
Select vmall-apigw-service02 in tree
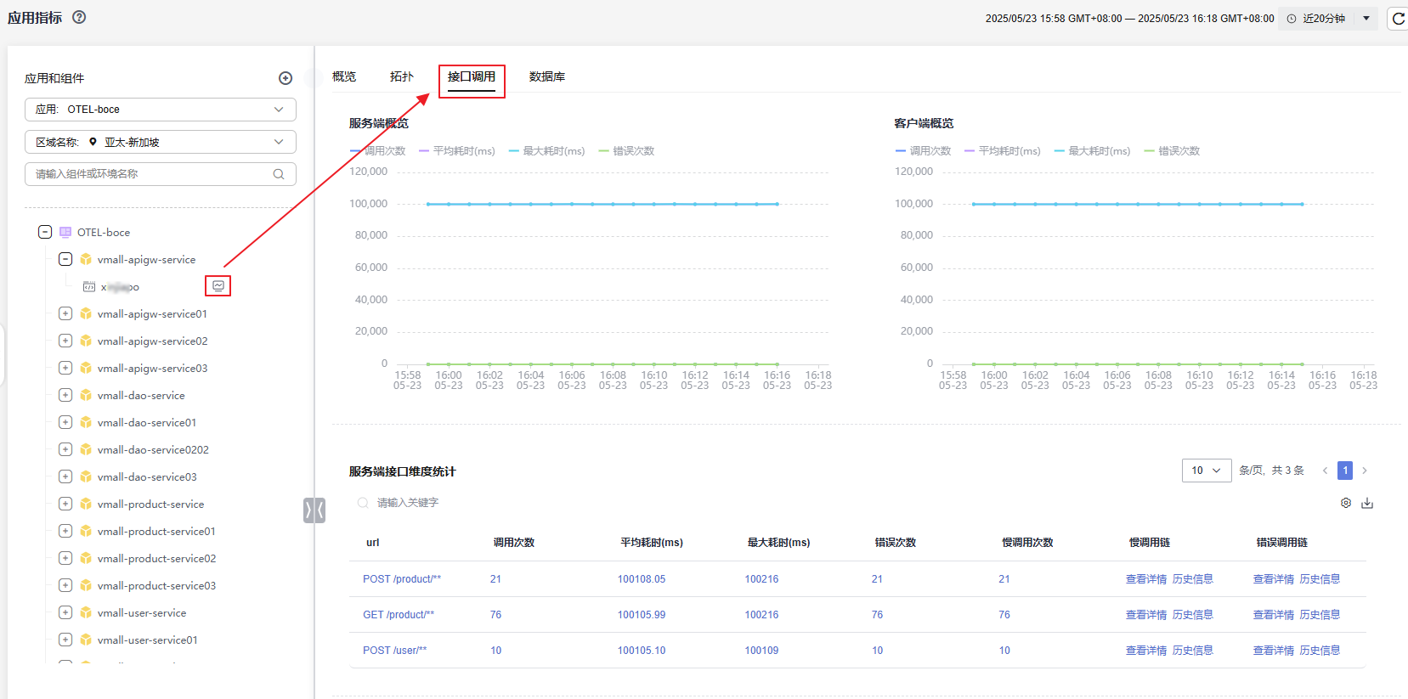[x=152, y=341]
